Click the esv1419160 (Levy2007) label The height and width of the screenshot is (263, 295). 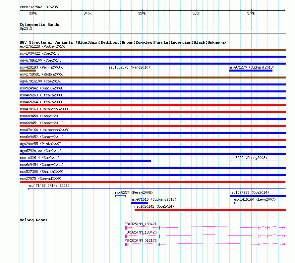click(255, 199)
